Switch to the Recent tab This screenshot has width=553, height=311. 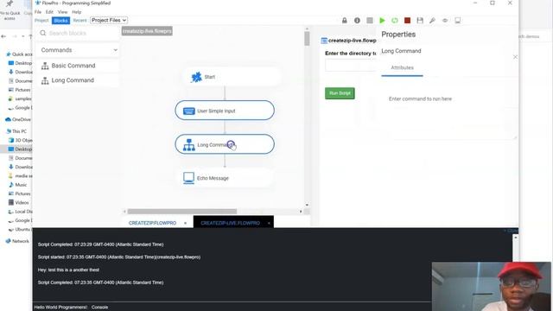(79, 21)
